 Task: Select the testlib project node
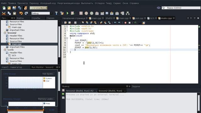10,50
